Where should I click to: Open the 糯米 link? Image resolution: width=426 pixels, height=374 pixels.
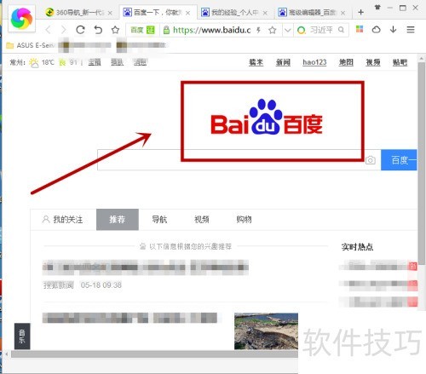[256, 62]
